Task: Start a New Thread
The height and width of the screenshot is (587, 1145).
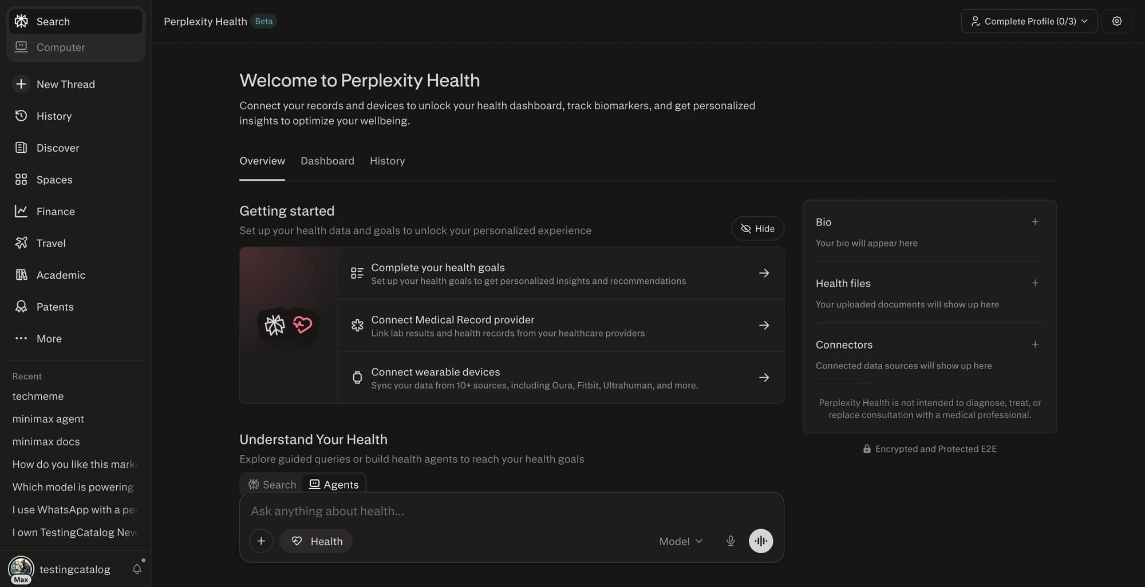Action: click(x=65, y=84)
